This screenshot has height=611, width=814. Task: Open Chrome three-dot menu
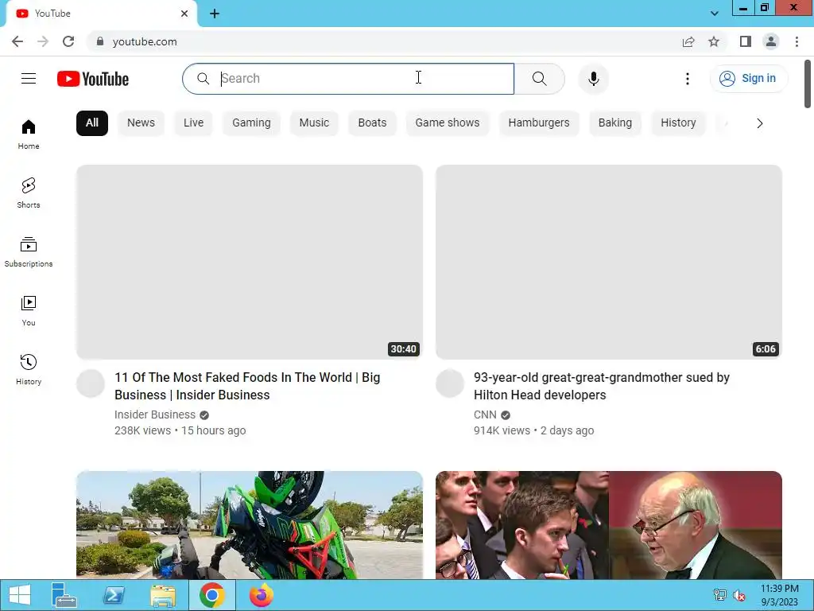click(x=797, y=41)
